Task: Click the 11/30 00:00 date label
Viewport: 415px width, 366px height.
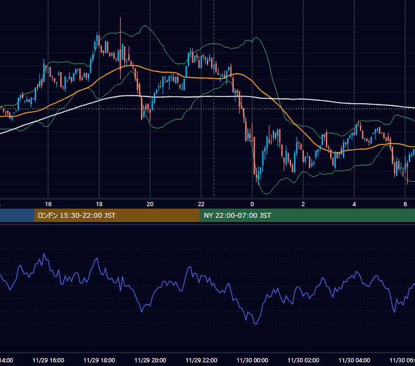Action: point(252,360)
